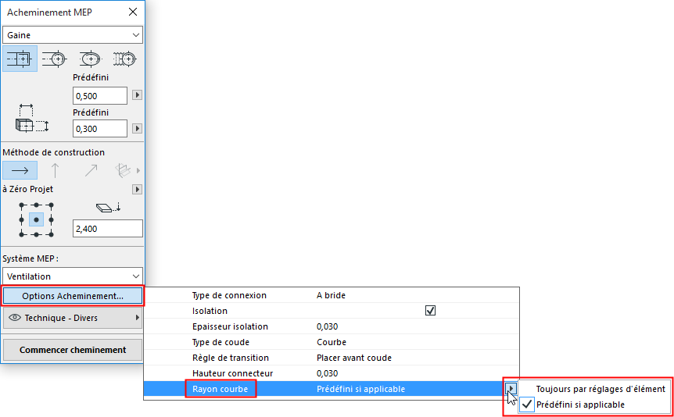Open the à Zéro Projet reference arrow
This screenshot has height=417, width=674.
137,189
